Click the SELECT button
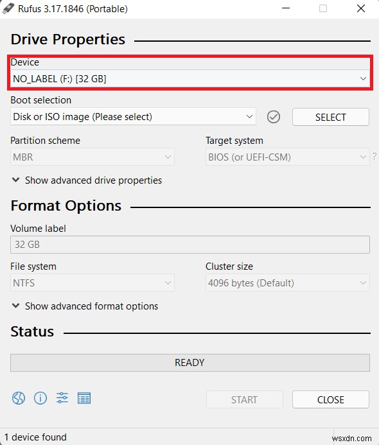379x445 pixels. coord(331,117)
